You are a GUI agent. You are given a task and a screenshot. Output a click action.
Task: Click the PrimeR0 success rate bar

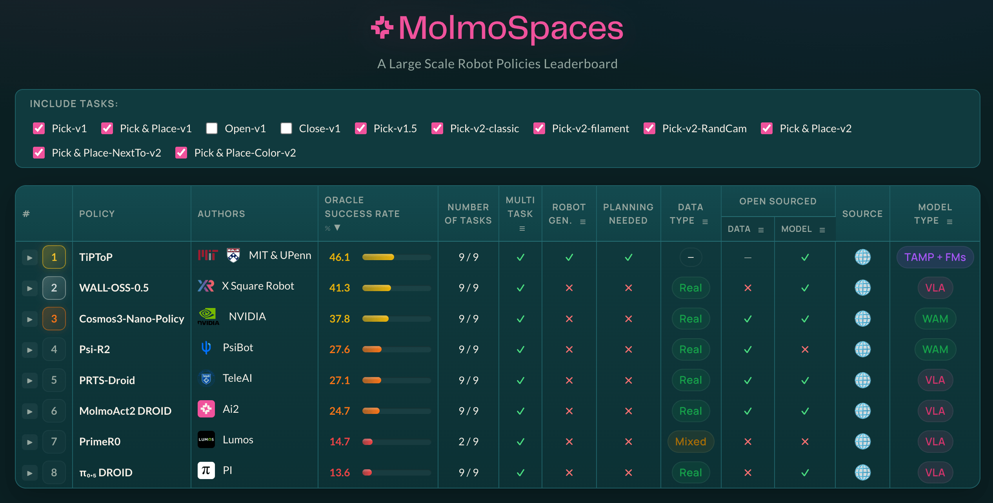396,441
